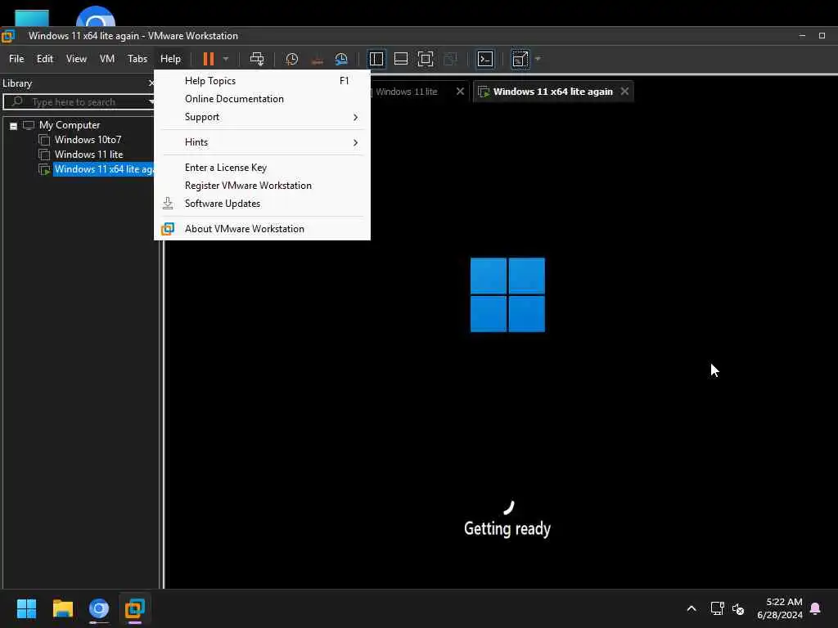838x628 pixels.
Task: Open the power options dropdown arrow
Action: point(226,59)
